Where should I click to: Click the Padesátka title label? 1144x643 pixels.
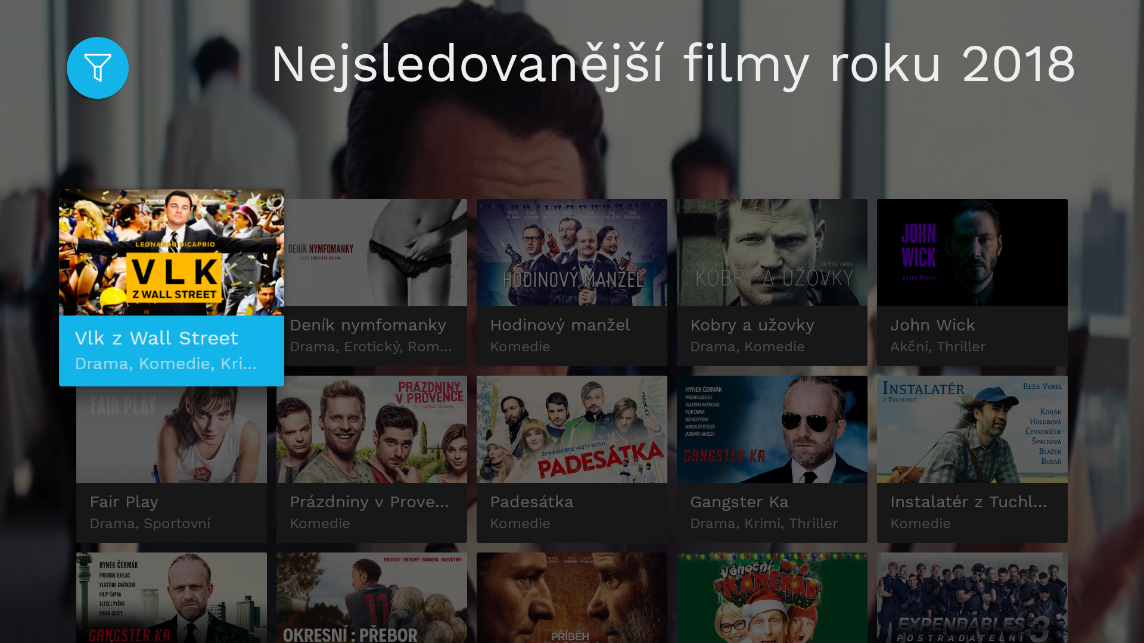click(531, 502)
